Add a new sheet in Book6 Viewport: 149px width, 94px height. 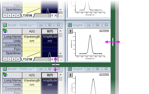14,59
